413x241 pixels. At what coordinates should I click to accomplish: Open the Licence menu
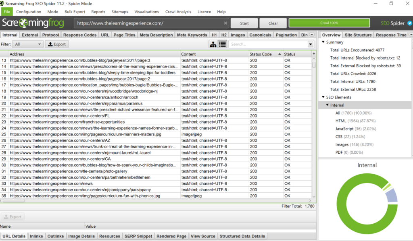point(204,12)
